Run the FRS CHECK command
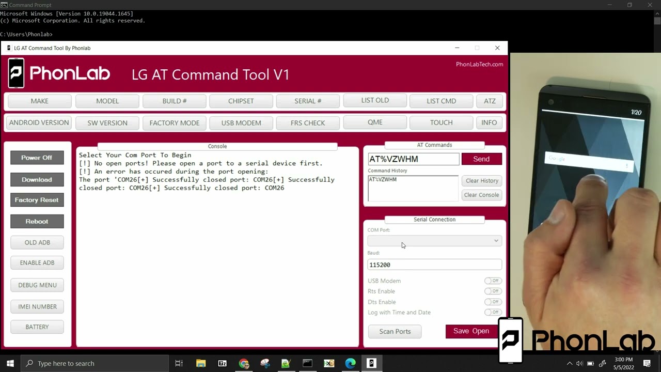Image resolution: width=661 pixels, height=372 pixels. [308, 123]
